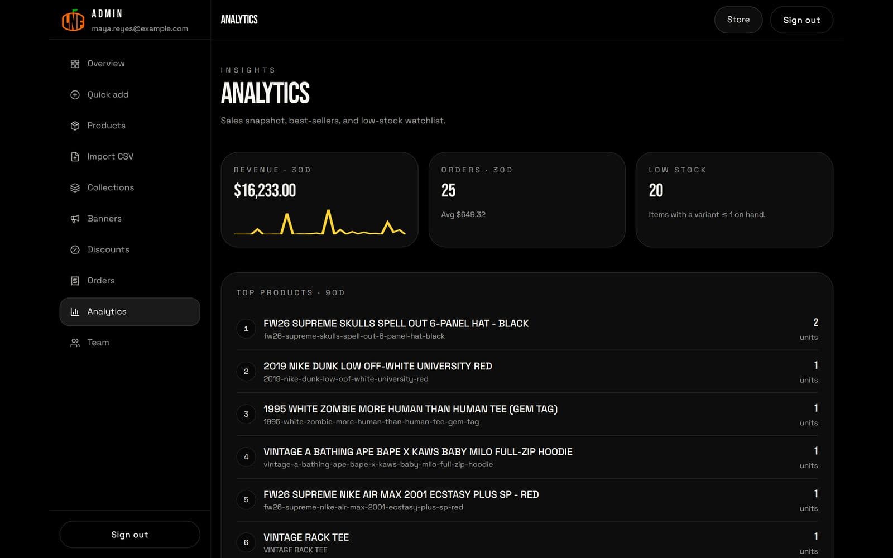Open the Discounts percent badge icon
The image size is (893, 558).
point(75,249)
